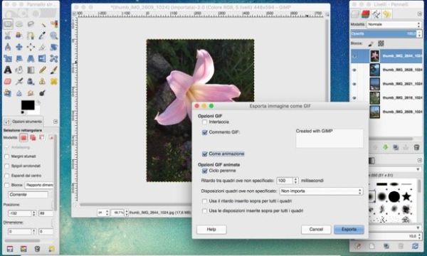The image size is (427, 256).
Task: Hide the second layer using eye icon
Action: click(354, 70)
